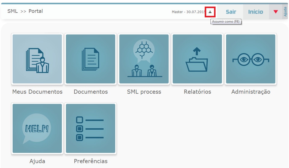Click the Master date text in header
Viewport: 289px width, 168px height.
pos(188,12)
